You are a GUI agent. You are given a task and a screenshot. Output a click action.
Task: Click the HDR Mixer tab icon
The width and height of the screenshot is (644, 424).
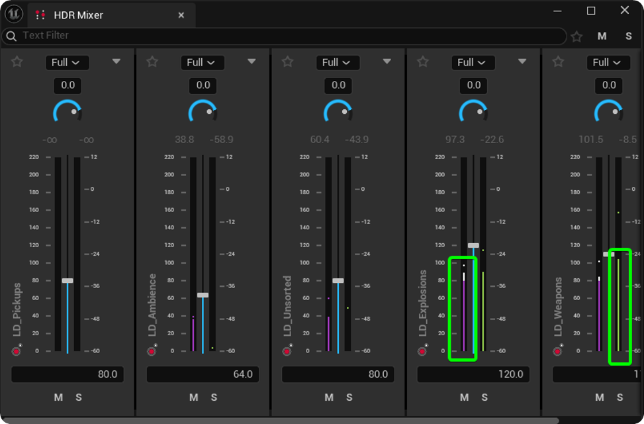pos(40,15)
